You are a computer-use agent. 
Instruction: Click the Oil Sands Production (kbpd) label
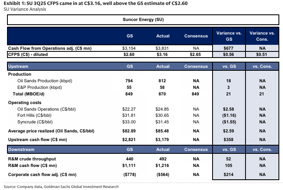point(44,81)
